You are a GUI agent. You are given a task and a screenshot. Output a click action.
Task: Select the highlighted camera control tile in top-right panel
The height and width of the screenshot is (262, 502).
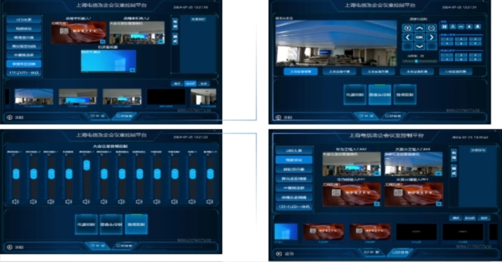point(380,94)
